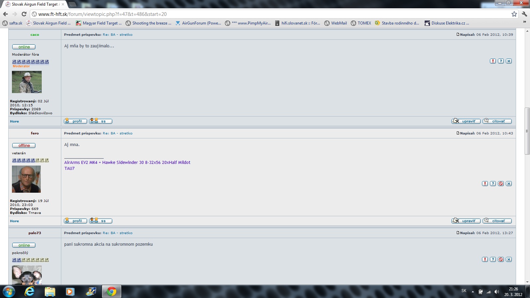Show hidden system tray icons
Screen dimensions: 530x298
point(473,292)
